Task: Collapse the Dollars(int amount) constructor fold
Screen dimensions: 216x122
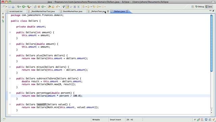Action: point(10,33)
